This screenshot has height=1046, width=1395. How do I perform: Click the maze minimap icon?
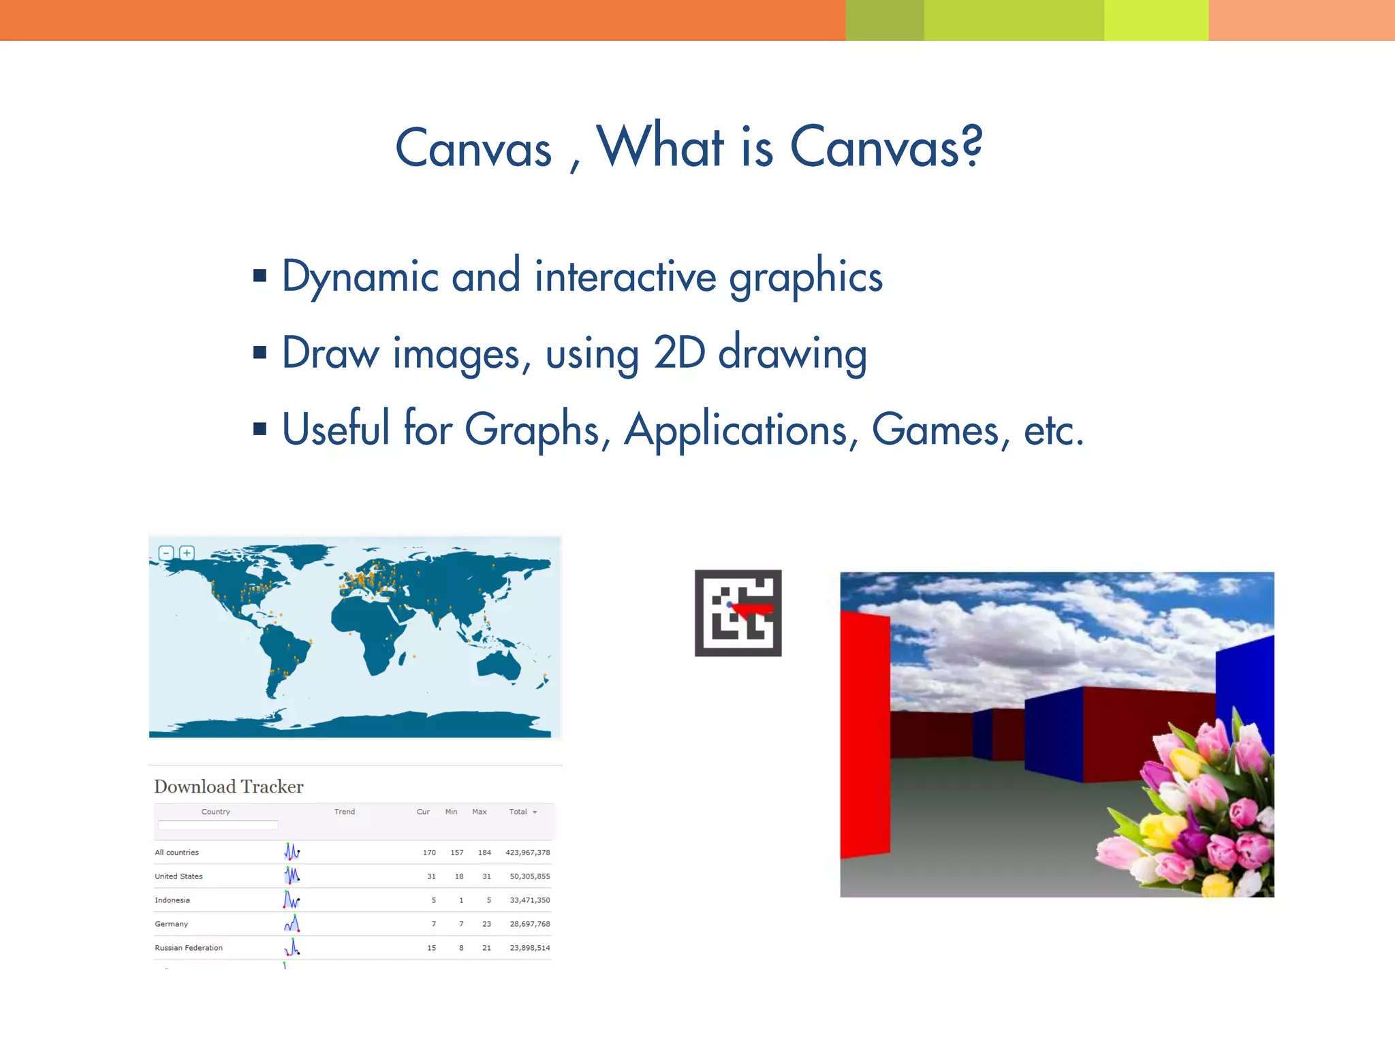pyautogui.click(x=738, y=613)
